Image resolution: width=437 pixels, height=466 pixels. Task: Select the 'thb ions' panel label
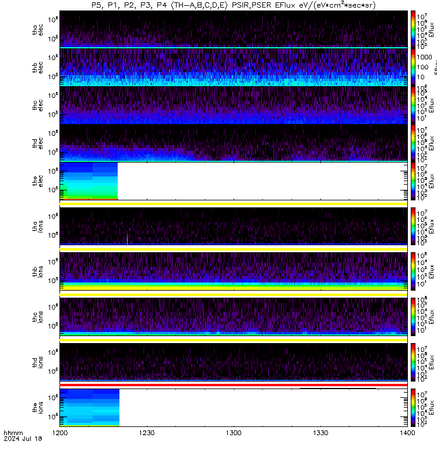pyautogui.click(x=37, y=271)
